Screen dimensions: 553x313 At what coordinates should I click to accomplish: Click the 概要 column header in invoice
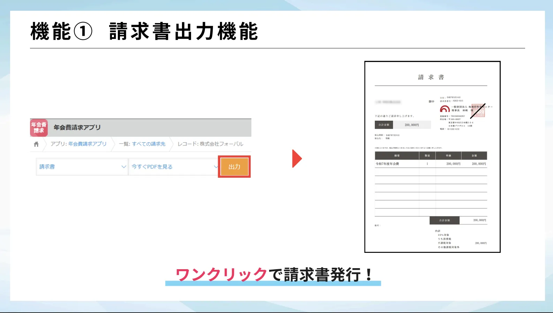coord(397,156)
